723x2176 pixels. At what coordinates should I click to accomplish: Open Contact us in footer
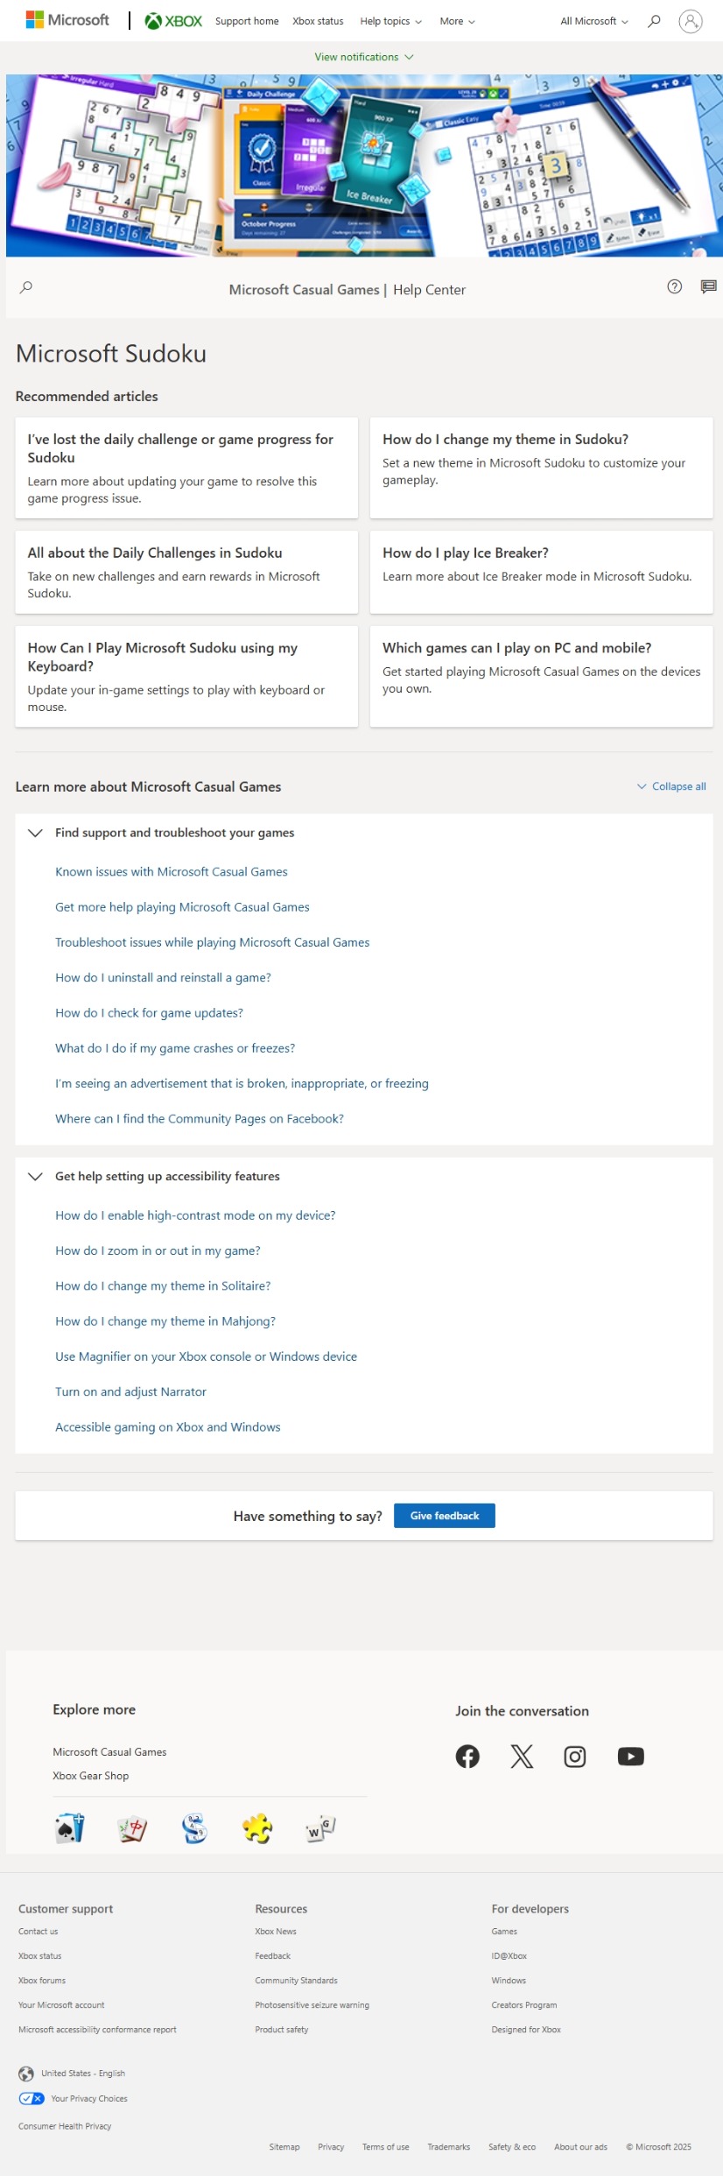pos(38,1931)
